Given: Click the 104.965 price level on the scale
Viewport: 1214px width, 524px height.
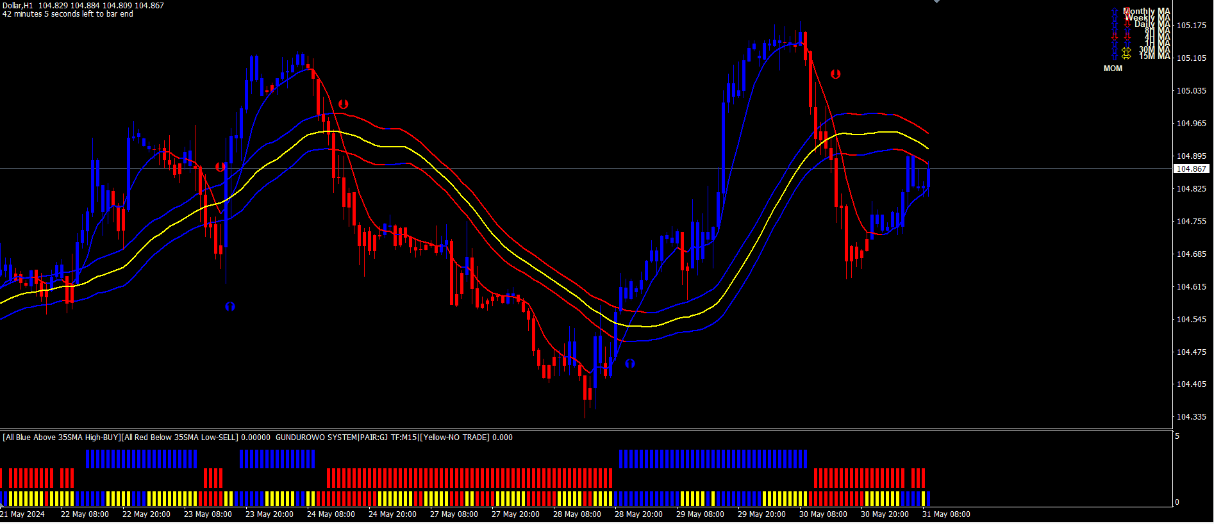Looking at the screenshot, I should tap(1191, 124).
